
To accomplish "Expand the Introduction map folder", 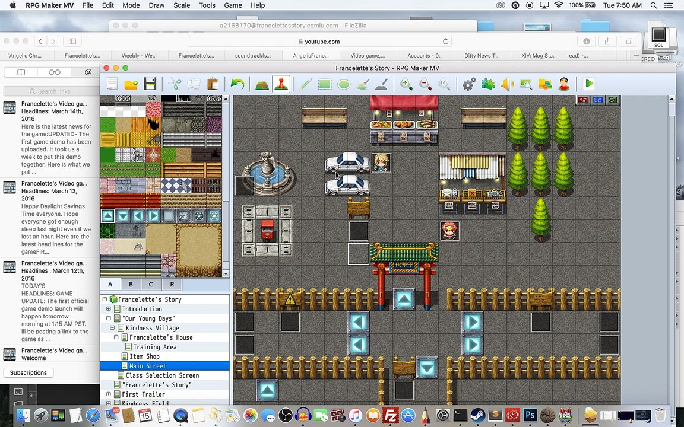I will pos(109,309).
